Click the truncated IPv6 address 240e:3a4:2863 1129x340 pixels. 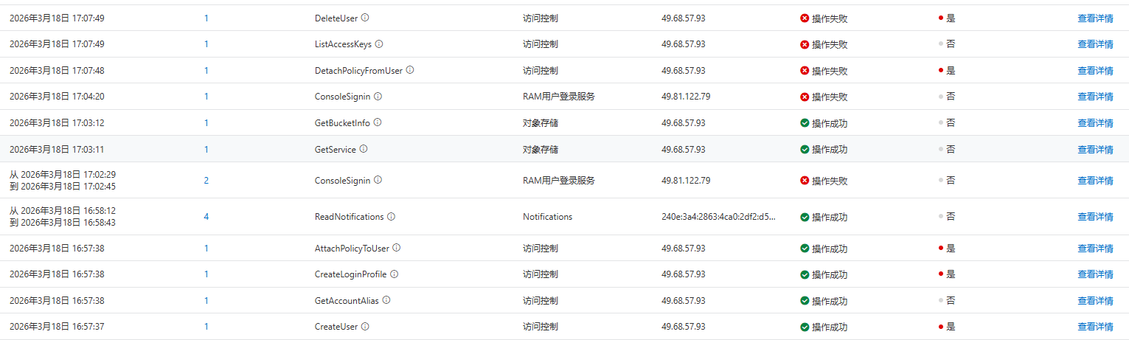click(718, 217)
